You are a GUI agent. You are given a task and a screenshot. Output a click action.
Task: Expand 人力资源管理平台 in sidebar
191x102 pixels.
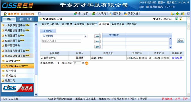(x=17, y=26)
